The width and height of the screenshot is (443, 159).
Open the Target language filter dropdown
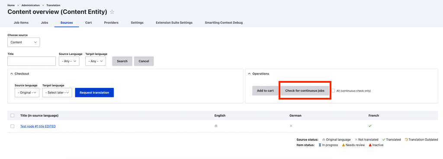pos(96,61)
